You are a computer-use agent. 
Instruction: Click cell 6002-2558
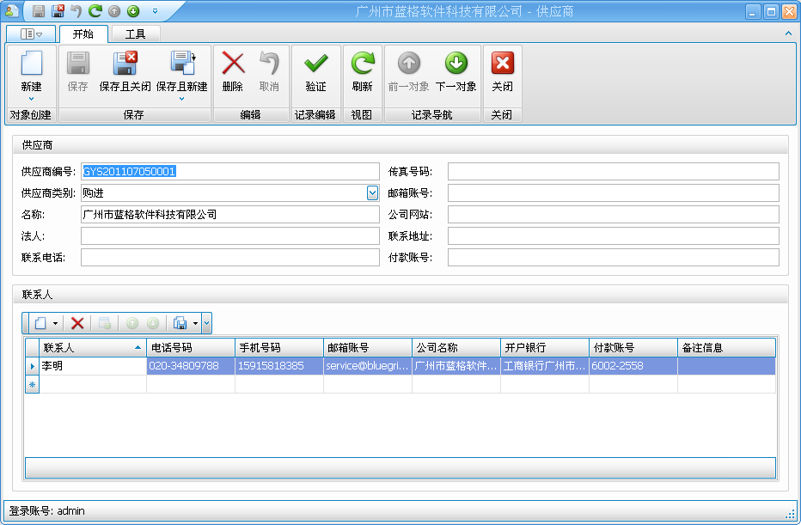pyautogui.click(x=633, y=366)
